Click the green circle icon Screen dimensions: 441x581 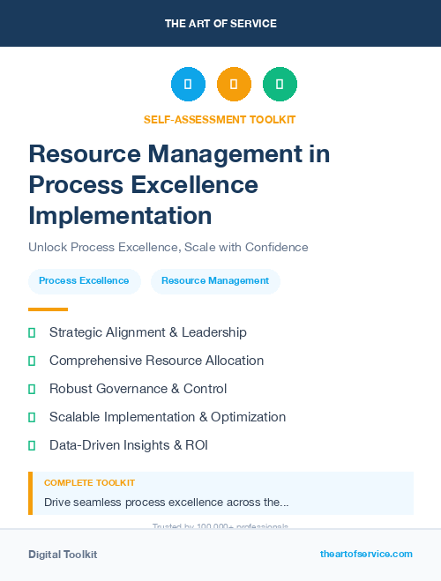click(280, 84)
